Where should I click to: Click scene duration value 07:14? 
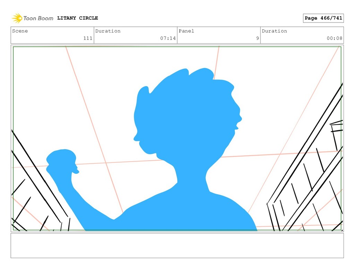(168, 38)
